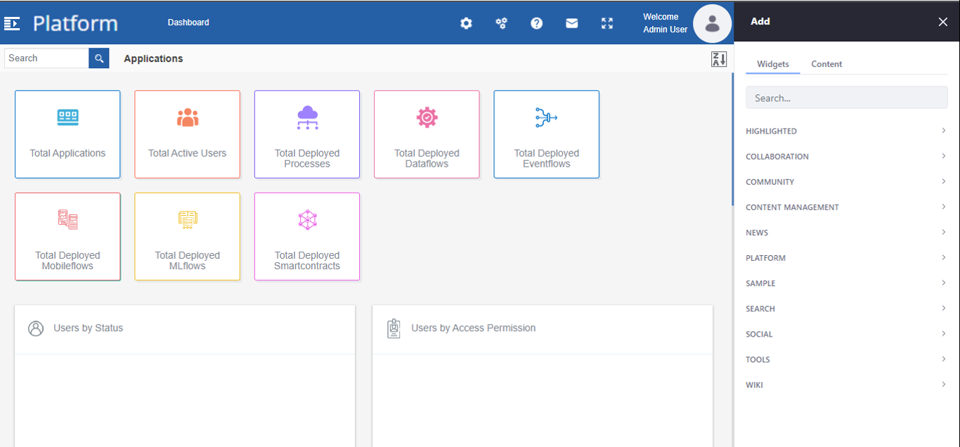Expand the PLATFORM category chevron
This screenshot has height=447, width=960.
point(944,257)
